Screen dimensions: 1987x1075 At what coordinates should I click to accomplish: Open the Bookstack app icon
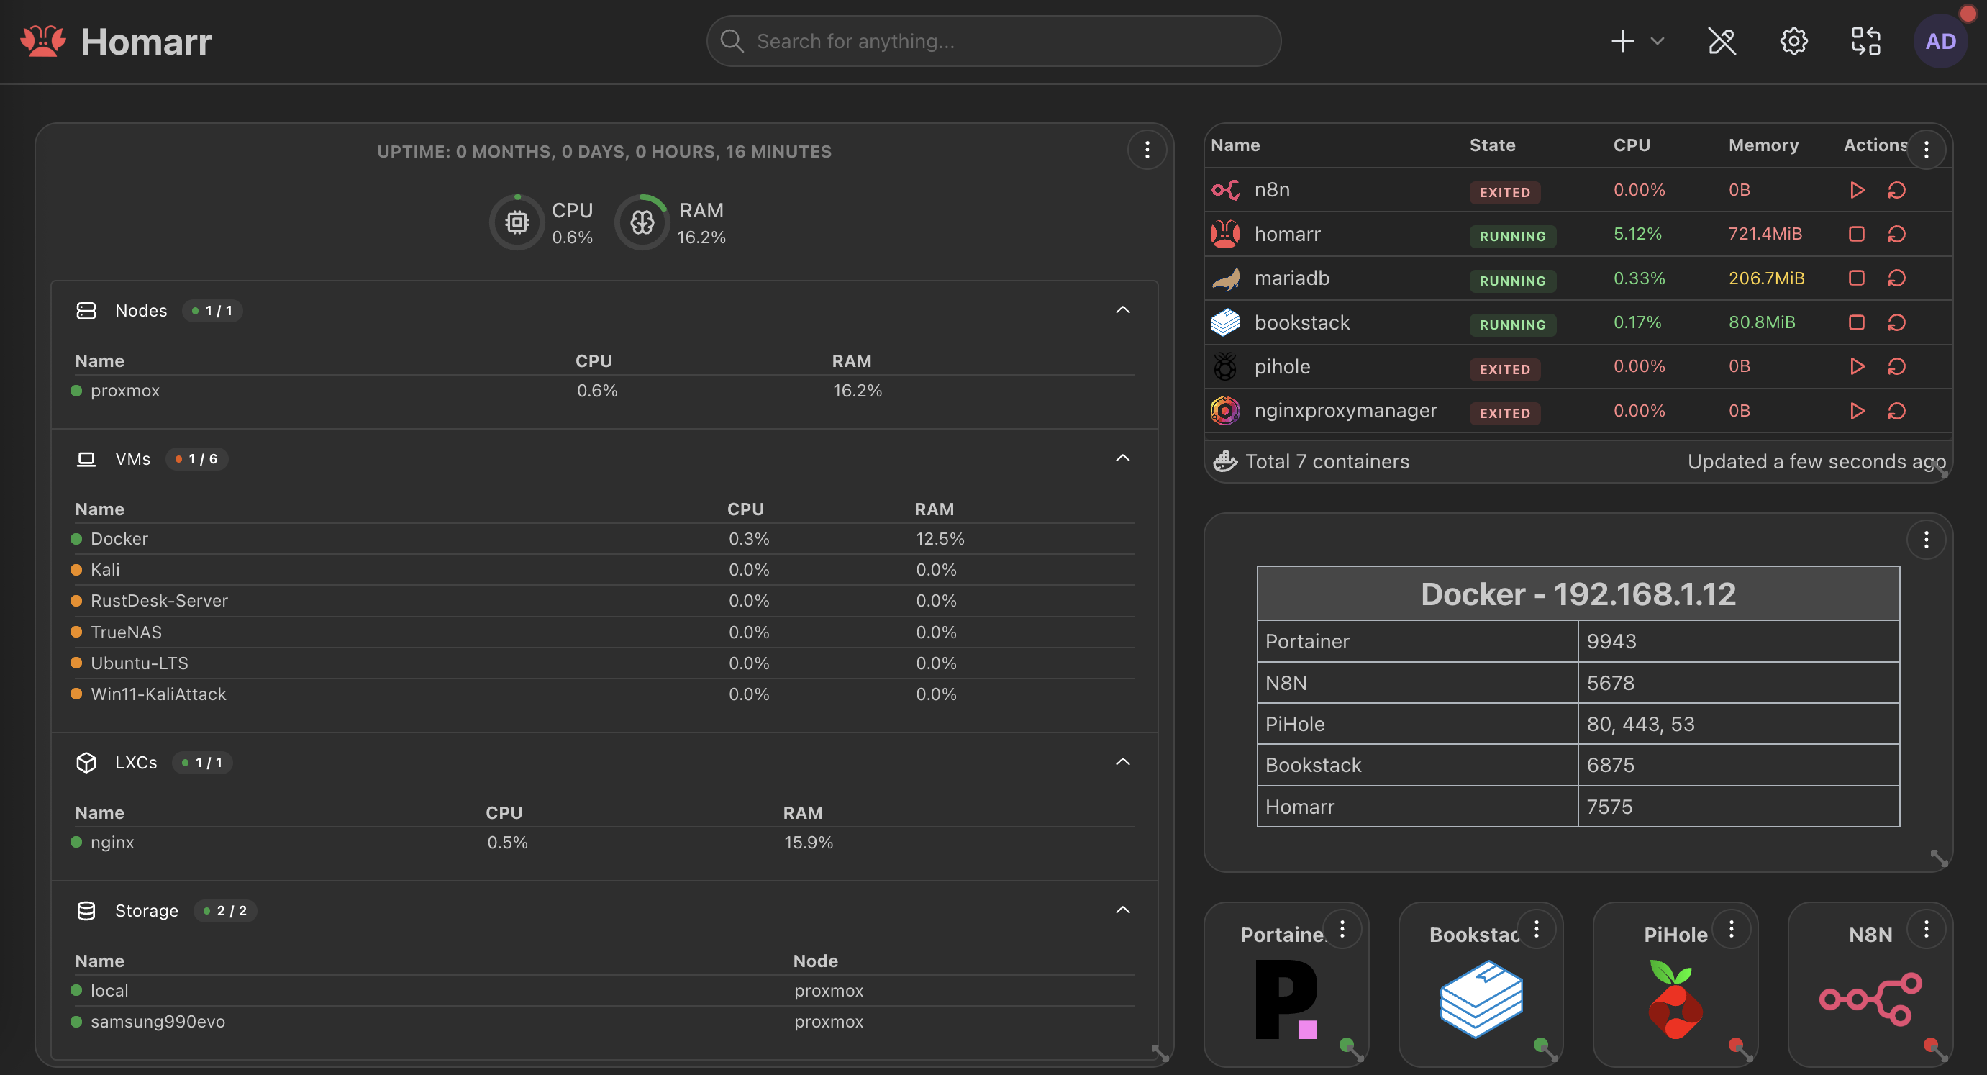pyautogui.click(x=1481, y=999)
